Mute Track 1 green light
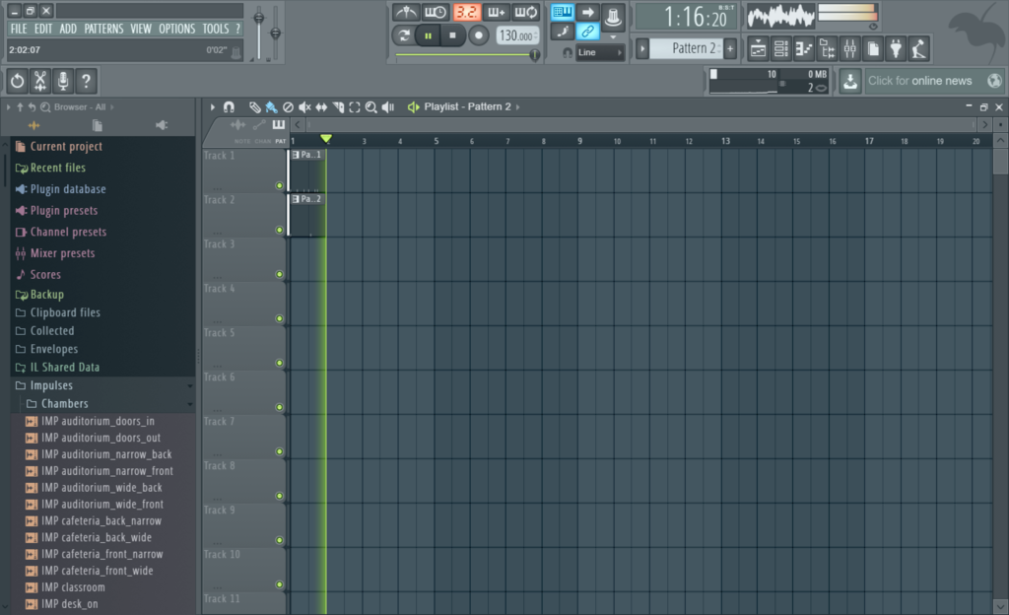Viewport: 1009px width, 615px height. [279, 186]
